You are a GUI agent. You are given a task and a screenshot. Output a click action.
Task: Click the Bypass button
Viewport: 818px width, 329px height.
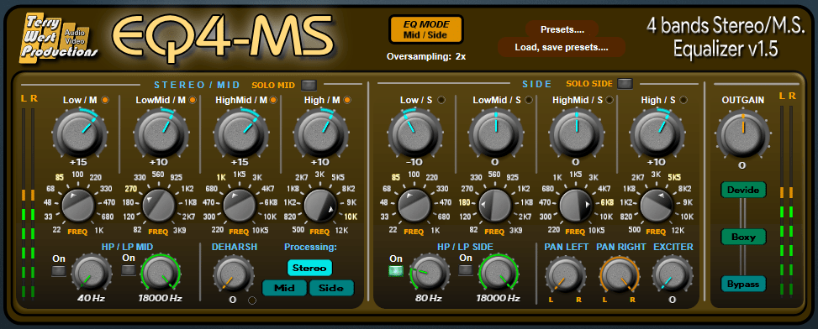(x=743, y=285)
